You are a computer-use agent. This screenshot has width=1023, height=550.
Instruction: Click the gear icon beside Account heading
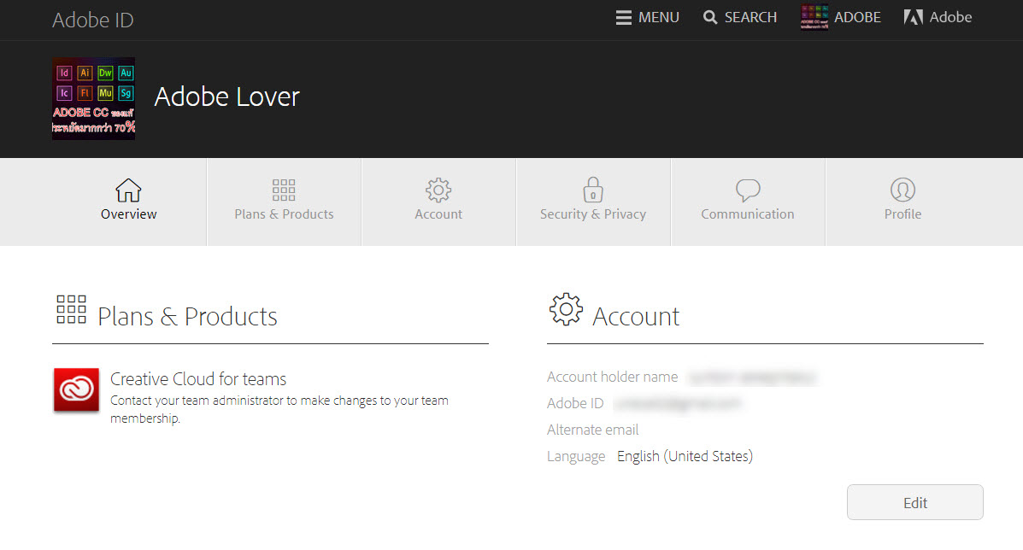[566, 309]
